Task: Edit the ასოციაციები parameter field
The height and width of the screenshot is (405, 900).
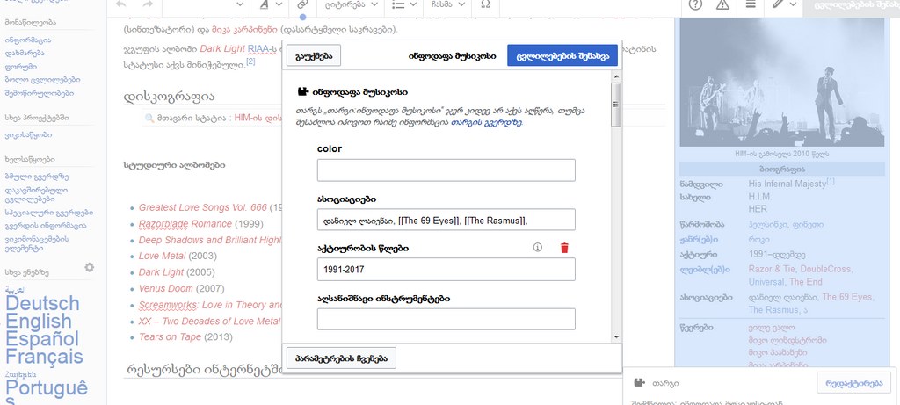Action: [446, 220]
